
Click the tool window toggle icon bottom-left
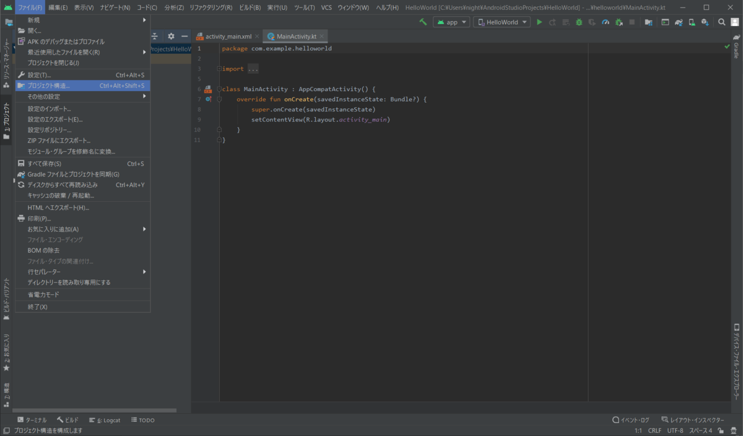[x=6, y=430]
